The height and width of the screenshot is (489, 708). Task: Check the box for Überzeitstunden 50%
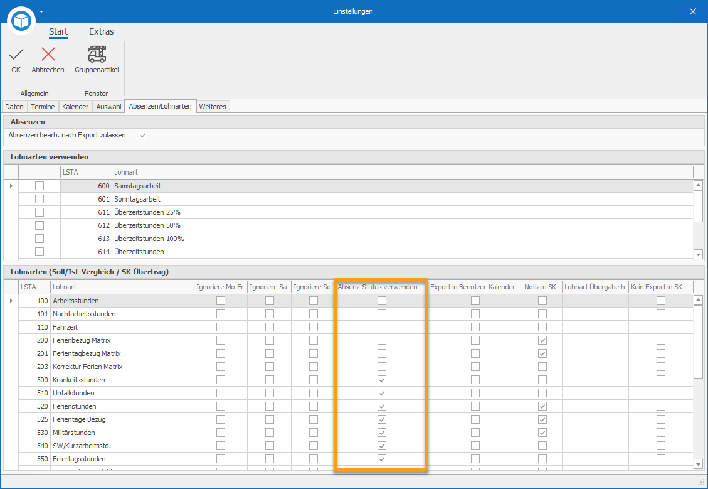point(40,225)
